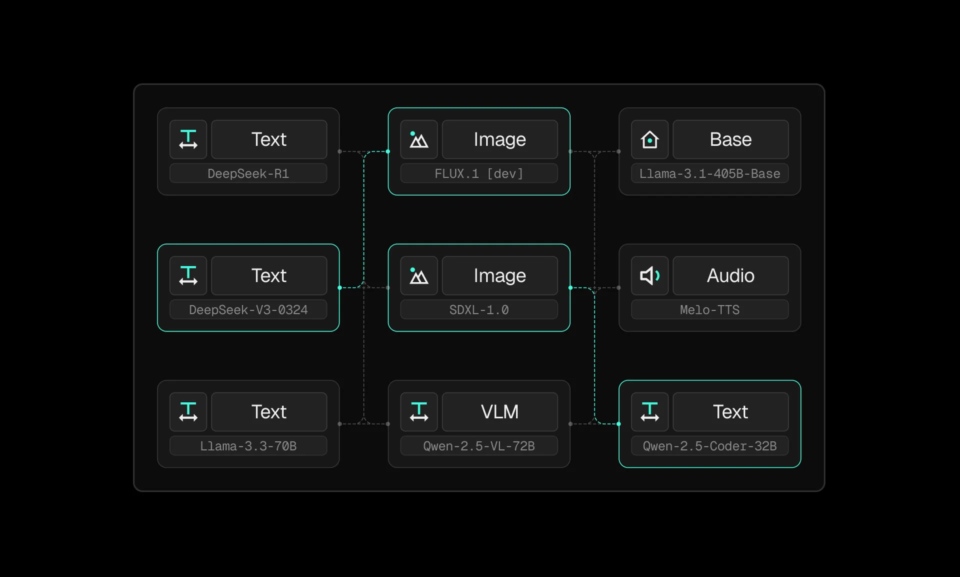This screenshot has height=577, width=960.
Task: Click the DeepSeek-V3-0324 model label
Action: tap(248, 310)
